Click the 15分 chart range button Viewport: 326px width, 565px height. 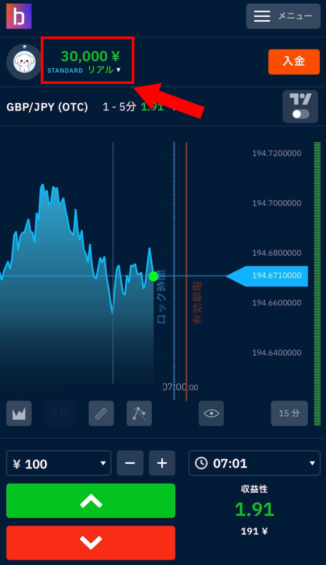pyautogui.click(x=289, y=413)
